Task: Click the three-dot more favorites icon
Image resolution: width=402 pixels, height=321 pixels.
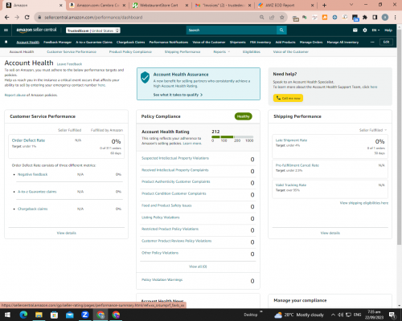Action: (372, 42)
